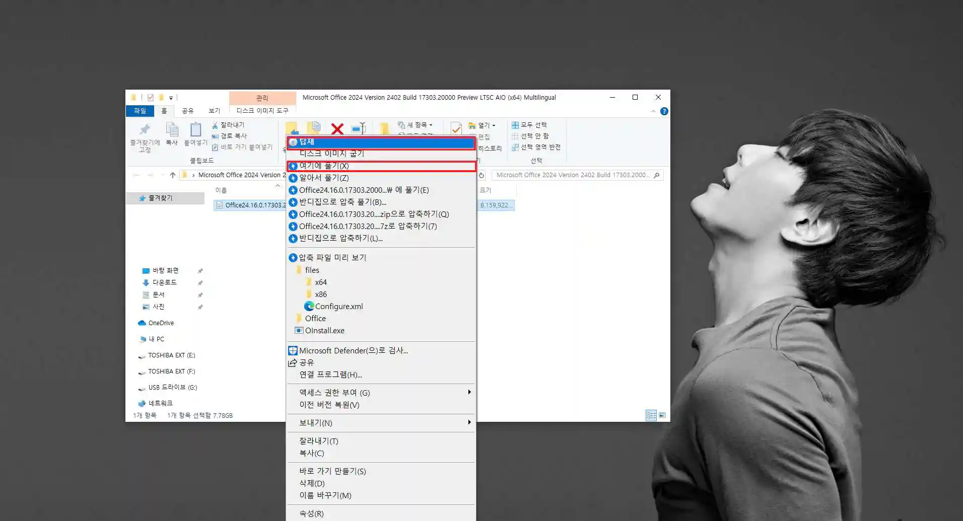The width and height of the screenshot is (963, 521).
Task: Select 잘라내기(T) in context menu
Action: (x=381, y=441)
